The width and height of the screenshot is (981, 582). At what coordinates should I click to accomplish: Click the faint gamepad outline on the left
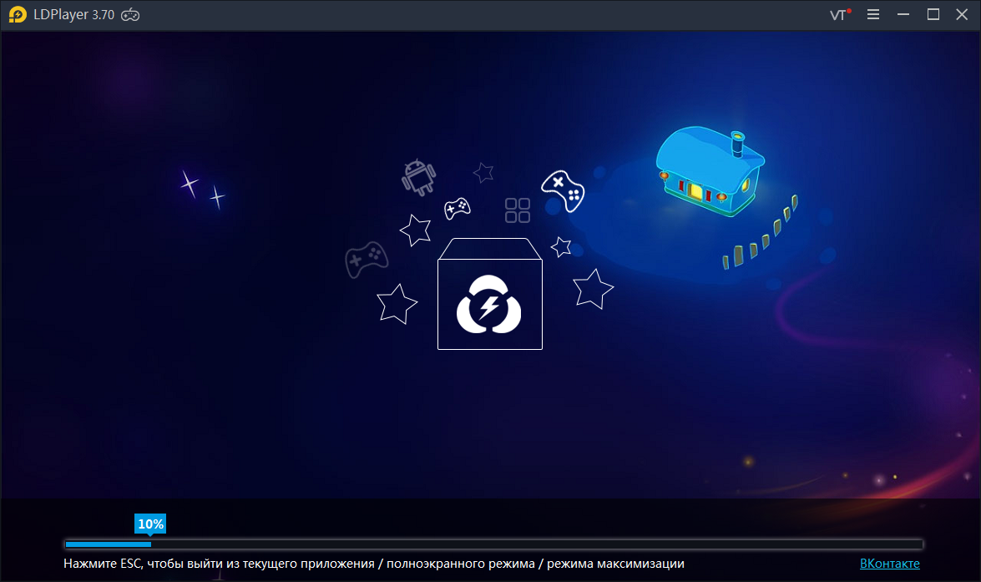point(366,258)
